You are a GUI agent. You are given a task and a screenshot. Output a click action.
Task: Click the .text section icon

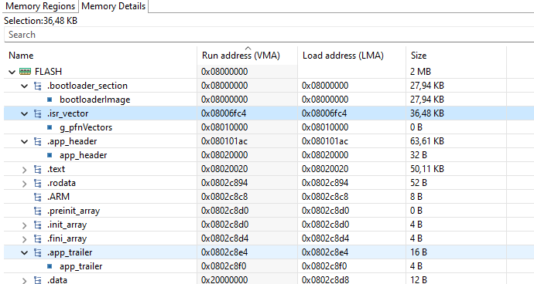click(37, 169)
